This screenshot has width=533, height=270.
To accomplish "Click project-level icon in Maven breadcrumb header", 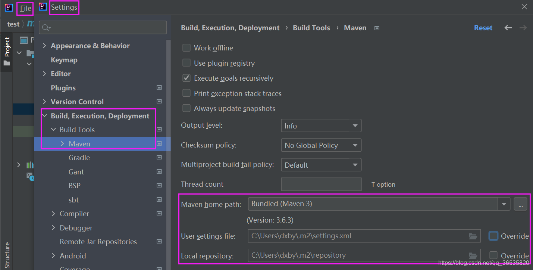I will pyautogui.click(x=377, y=28).
